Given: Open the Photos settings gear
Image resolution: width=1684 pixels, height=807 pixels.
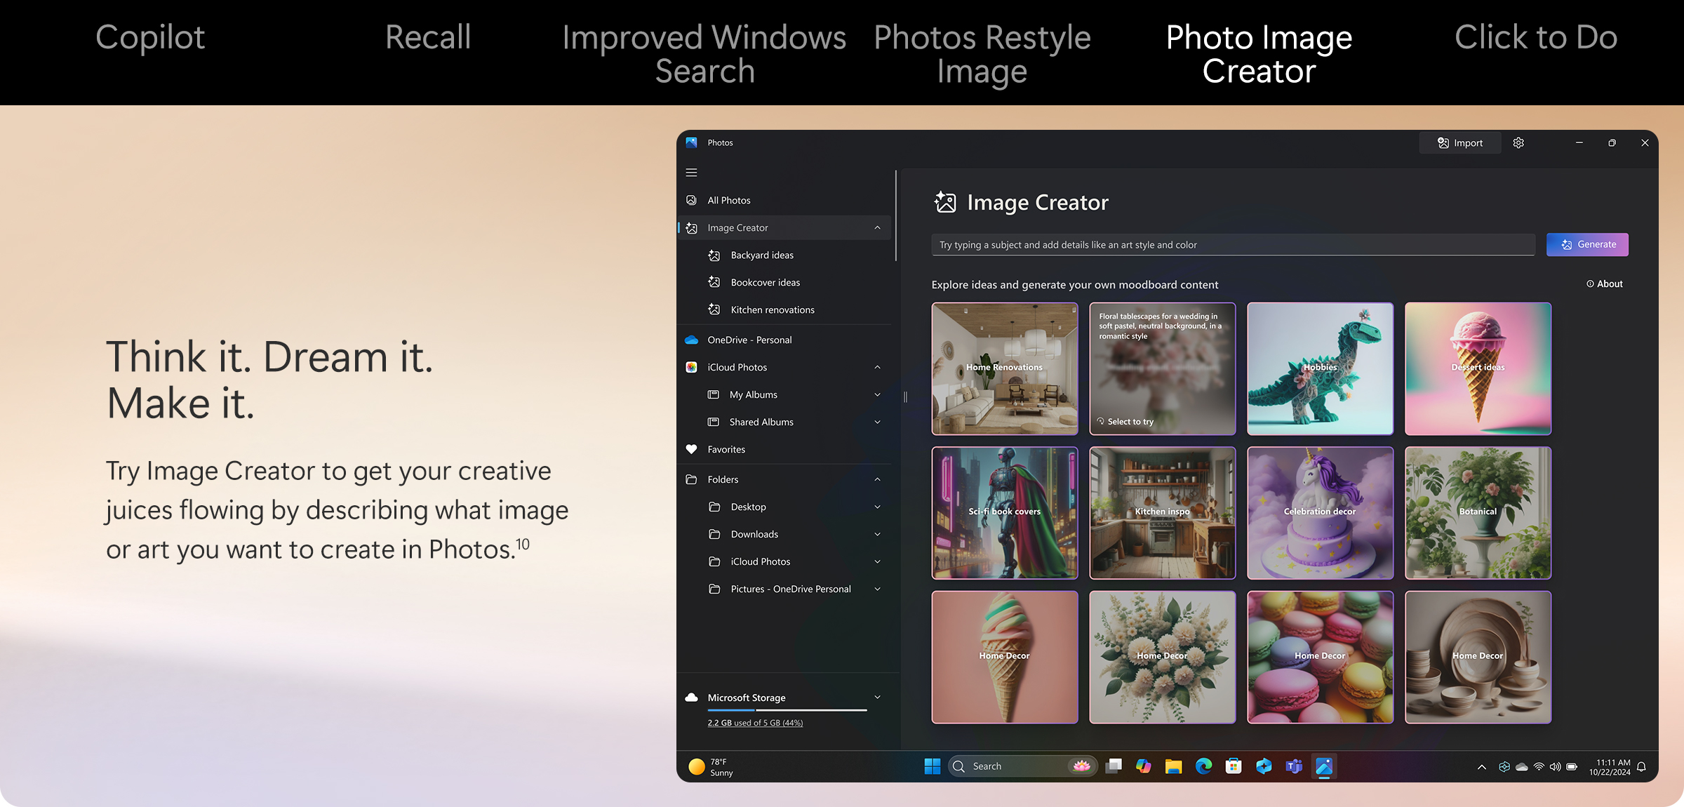Looking at the screenshot, I should point(1518,143).
